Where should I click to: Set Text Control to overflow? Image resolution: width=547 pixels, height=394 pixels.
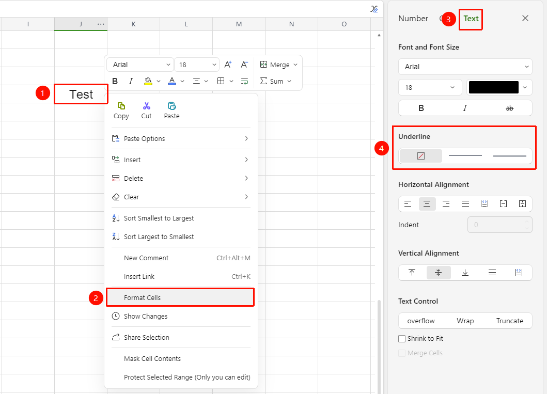pyautogui.click(x=421, y=321)
